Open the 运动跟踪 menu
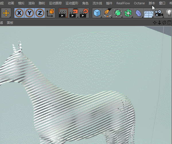 point(55,3)
